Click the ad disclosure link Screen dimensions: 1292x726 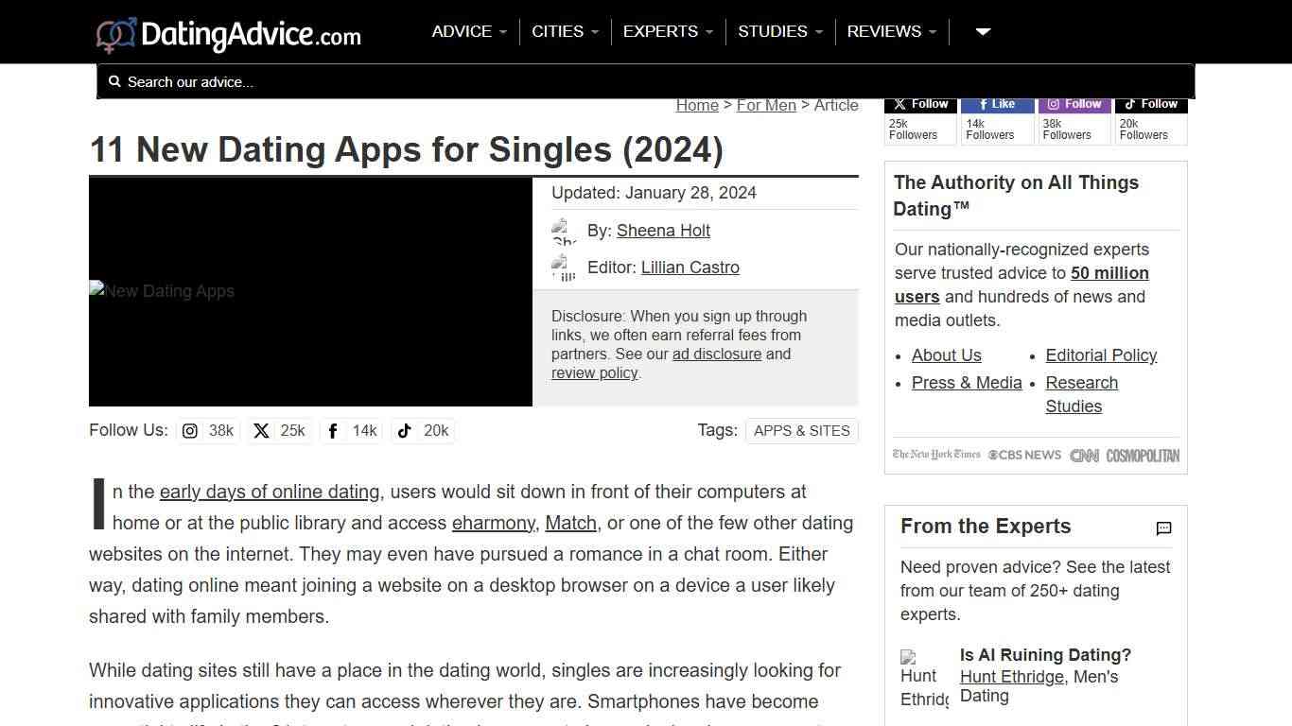(717, 354)
